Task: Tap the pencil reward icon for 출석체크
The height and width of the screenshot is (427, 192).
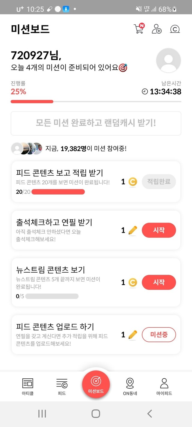Action: point(133,230)
